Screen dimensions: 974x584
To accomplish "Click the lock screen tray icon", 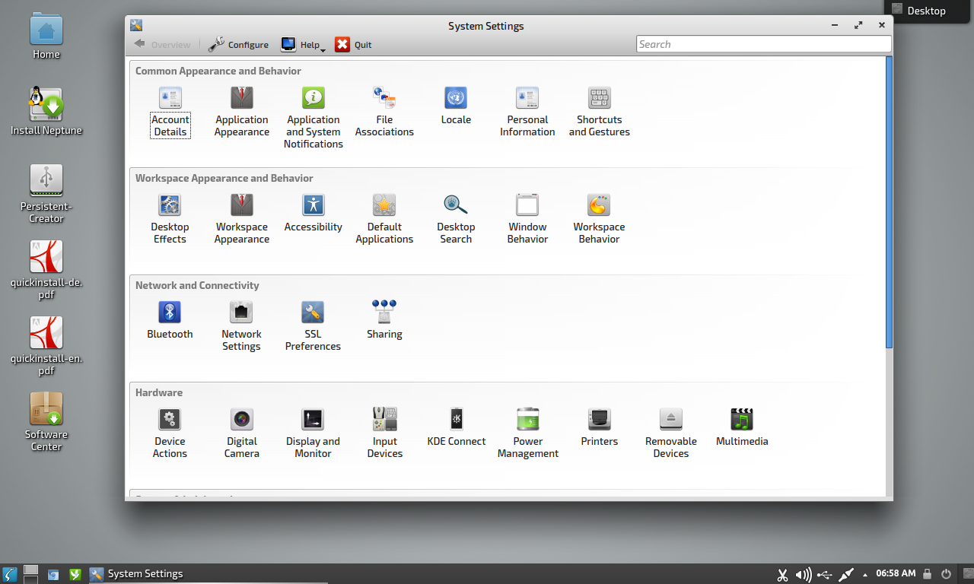I will coord(928,574).
